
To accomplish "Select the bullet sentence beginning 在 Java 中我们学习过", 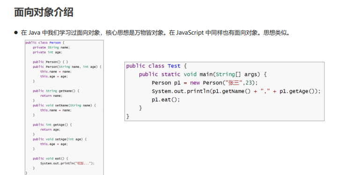I will pyautogui.click(x=155, y=33).
